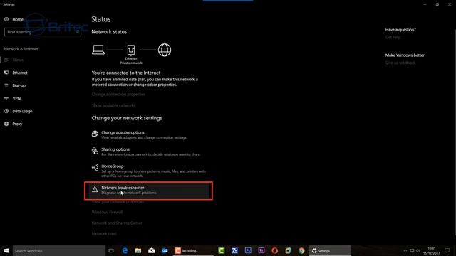Image resolution: width=456 pixels, height=256 pixels.
Task: Open the Data usage page
Action: point(22,111)
